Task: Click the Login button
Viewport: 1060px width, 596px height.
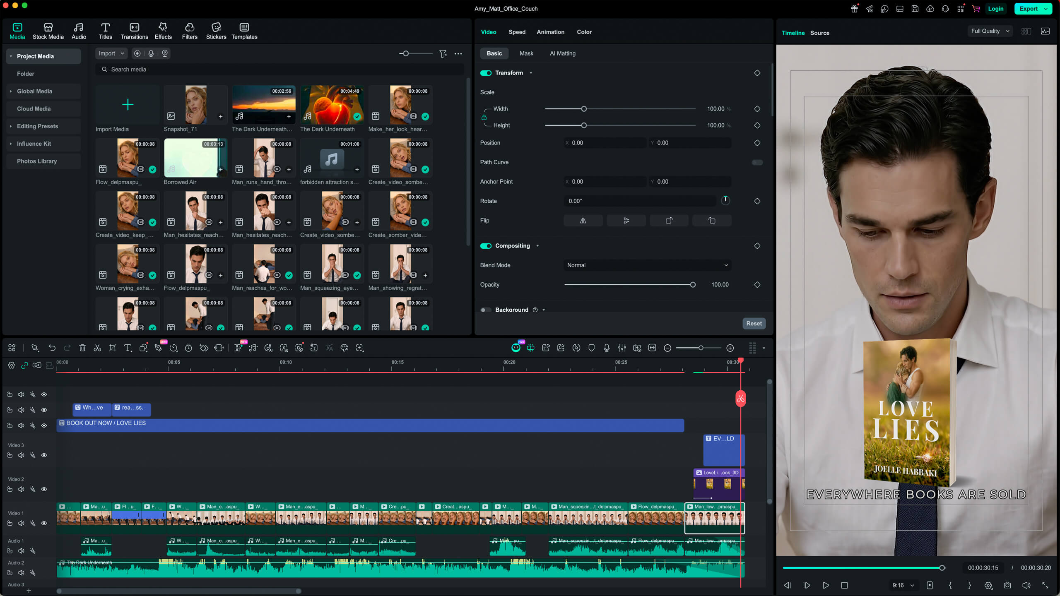Action: point(995,9)
